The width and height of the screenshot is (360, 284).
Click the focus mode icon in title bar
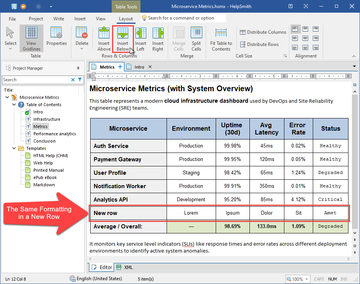pos(306,7)
